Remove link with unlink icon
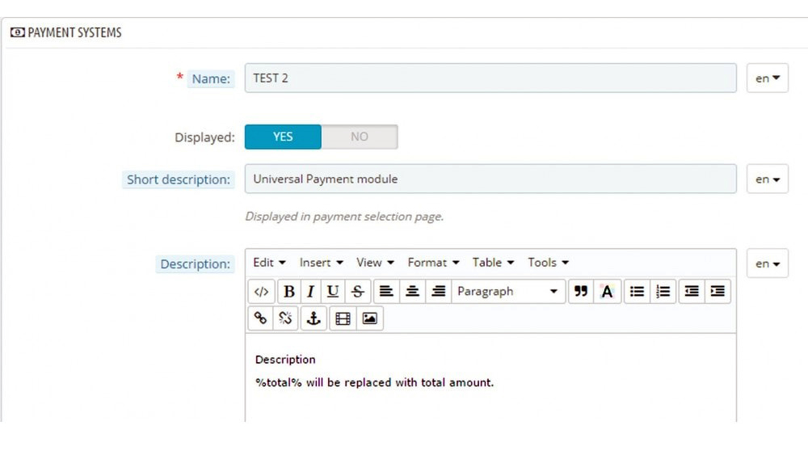Viewport: 808px width, 472px height. (x=285, y=318)
